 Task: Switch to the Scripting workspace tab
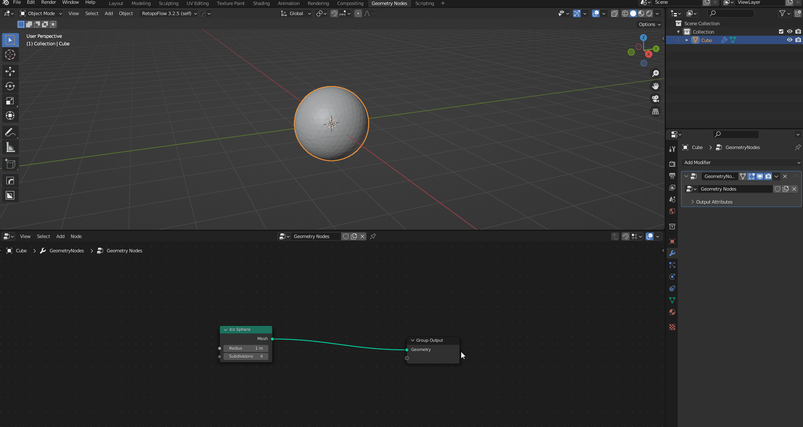coord(425,3)
